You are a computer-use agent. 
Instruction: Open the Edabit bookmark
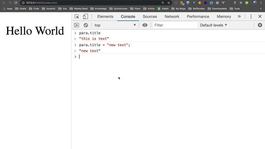point(163,9)
